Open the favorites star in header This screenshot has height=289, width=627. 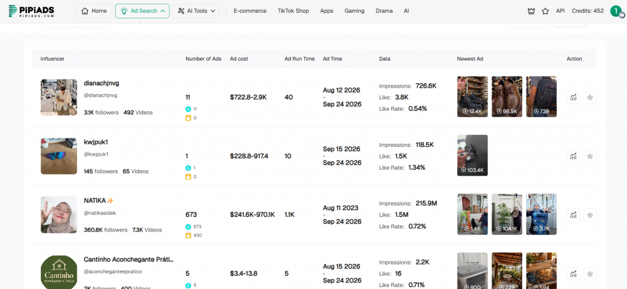tap(545, 11)
